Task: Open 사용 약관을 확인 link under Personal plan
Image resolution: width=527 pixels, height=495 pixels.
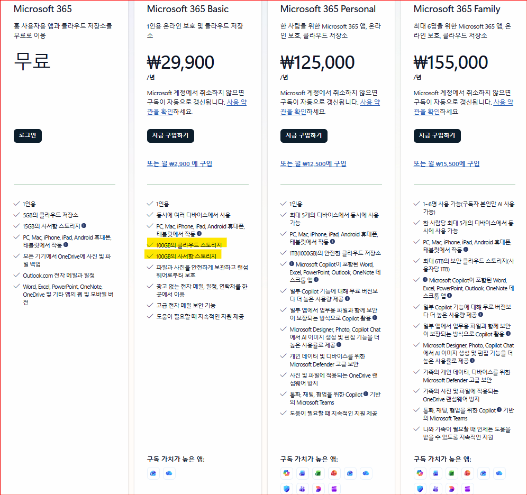Action: [x=293, y=111]
